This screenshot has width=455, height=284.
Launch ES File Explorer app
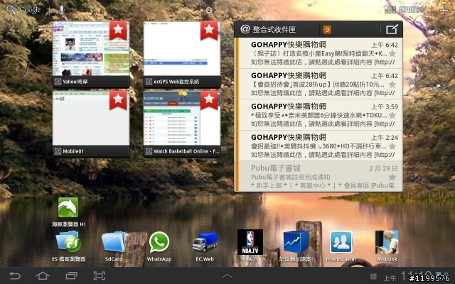coord(68,246)
